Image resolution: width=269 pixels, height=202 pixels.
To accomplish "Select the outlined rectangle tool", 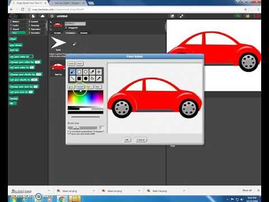I will point(79,72).
